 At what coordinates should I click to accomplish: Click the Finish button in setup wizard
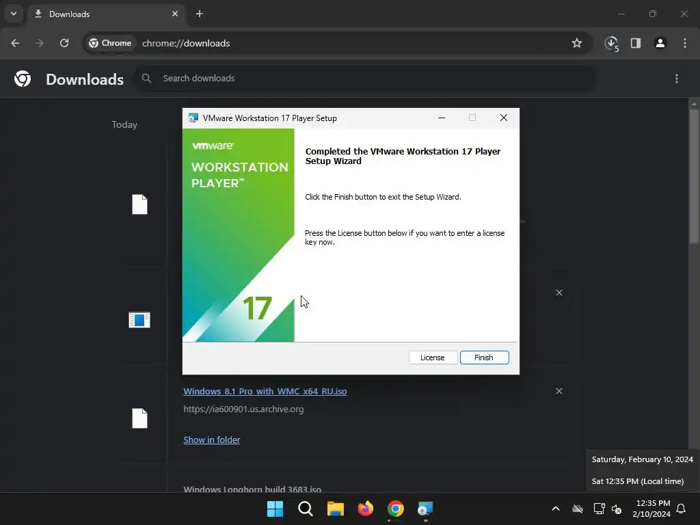(x=485, y=358)
